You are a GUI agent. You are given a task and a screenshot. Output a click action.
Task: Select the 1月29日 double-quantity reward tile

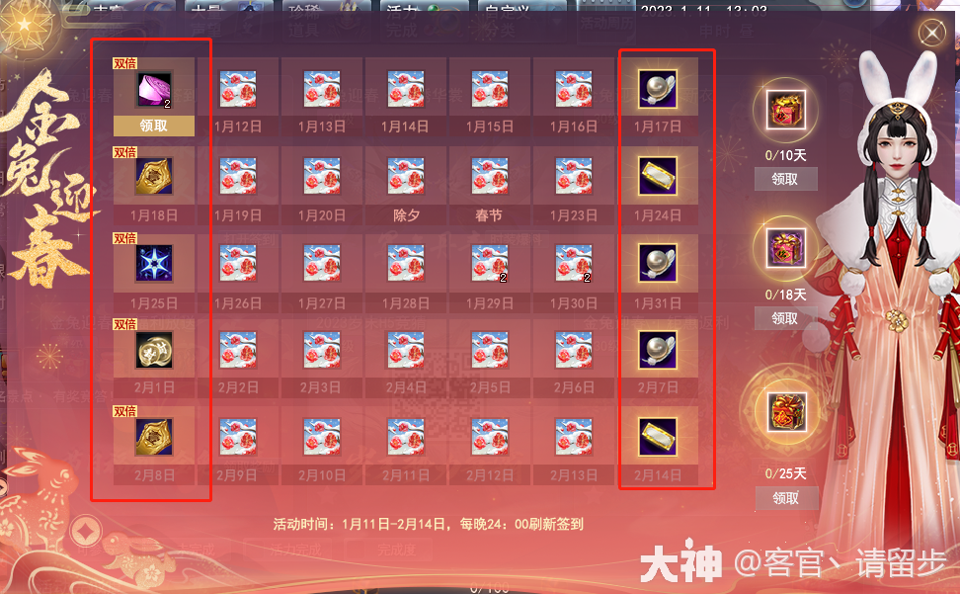(490, 274)
